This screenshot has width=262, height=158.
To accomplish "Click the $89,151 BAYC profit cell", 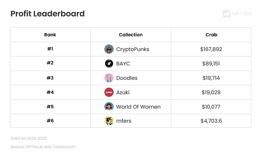I will click(211, 64).
